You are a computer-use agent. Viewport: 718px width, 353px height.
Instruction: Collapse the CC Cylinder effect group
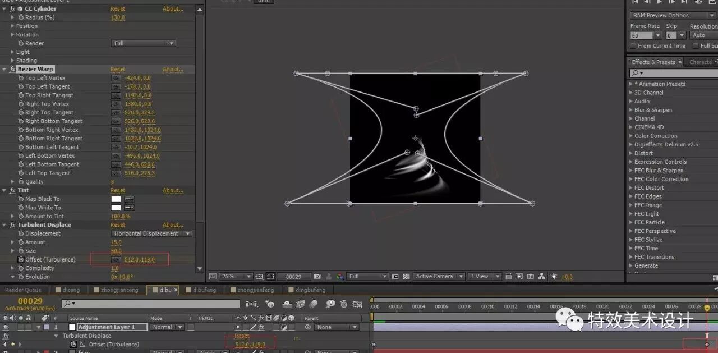(5, 9)
